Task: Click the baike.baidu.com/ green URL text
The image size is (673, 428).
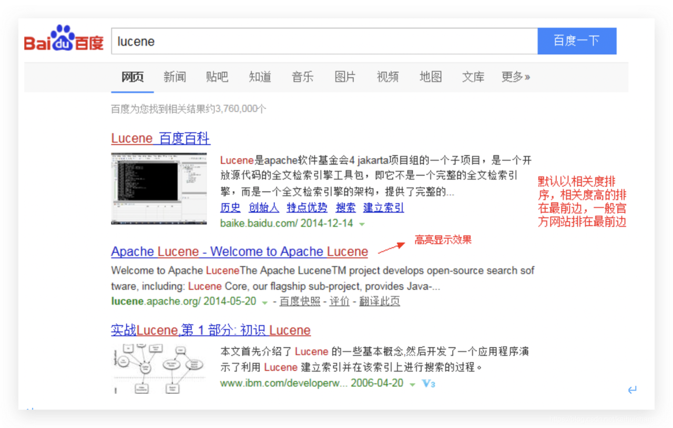Action: coord(259,223)
